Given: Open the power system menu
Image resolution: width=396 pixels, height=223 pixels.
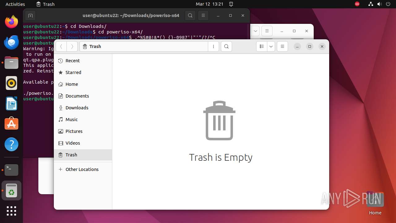Looking at the screenshot, I should 389,4.
